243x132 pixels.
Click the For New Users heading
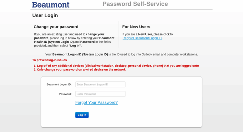click(136, 27)
